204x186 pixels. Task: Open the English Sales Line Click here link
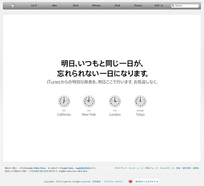pyautogui.click(x=82, y=171)
